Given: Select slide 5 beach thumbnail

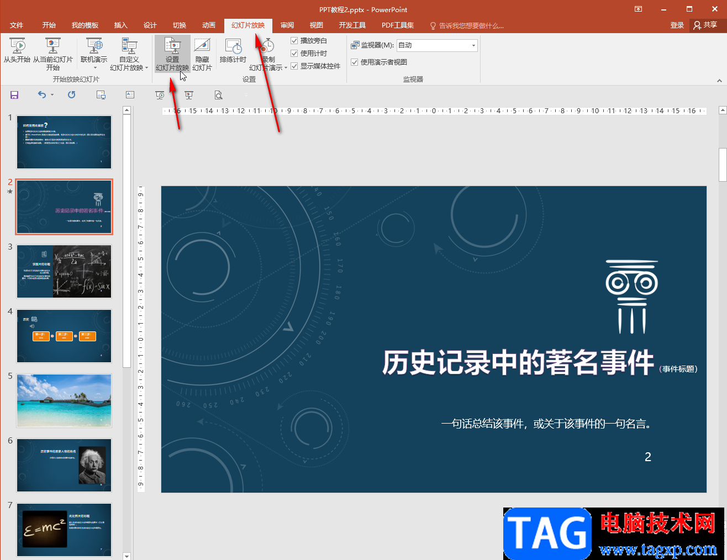Looking at the screenshot, I should tap(64, 400).
